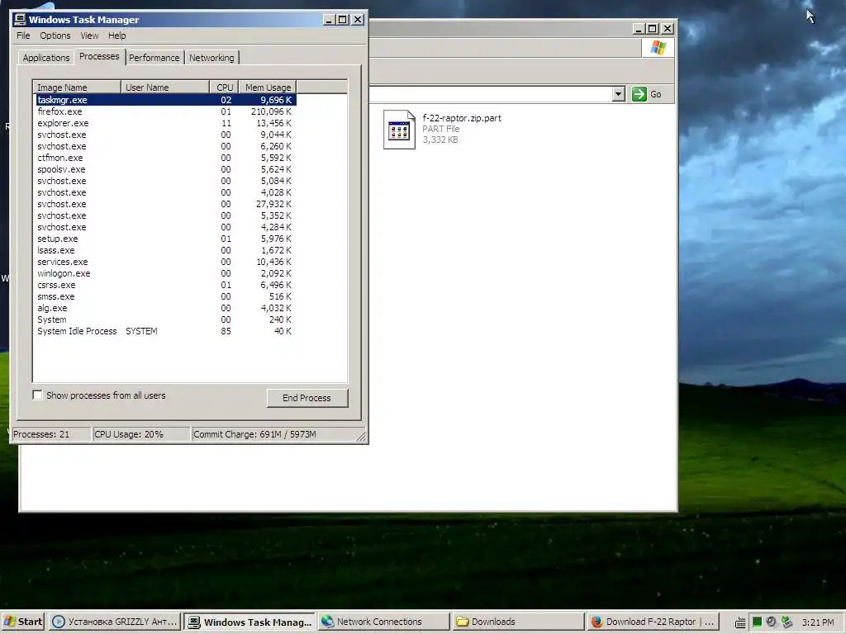Click the green Go arrow icon
Viewport: 846px width, 634px height.
click(x=639, y=94)
